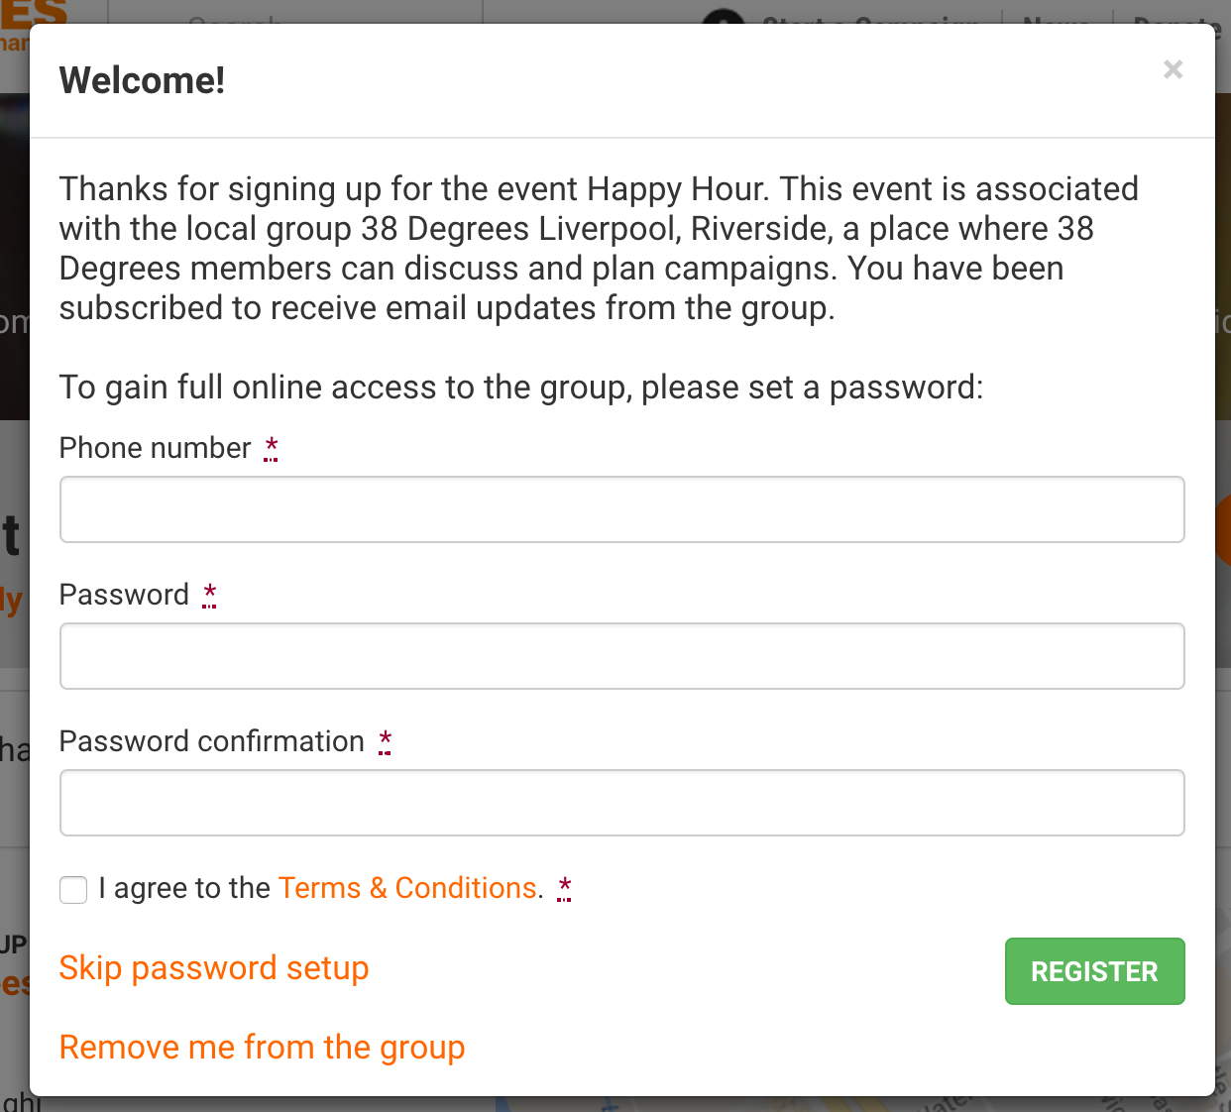Focus the Phone number input field
Viewport: 1231px width, 1112px height.
click(x=622, y=509)
